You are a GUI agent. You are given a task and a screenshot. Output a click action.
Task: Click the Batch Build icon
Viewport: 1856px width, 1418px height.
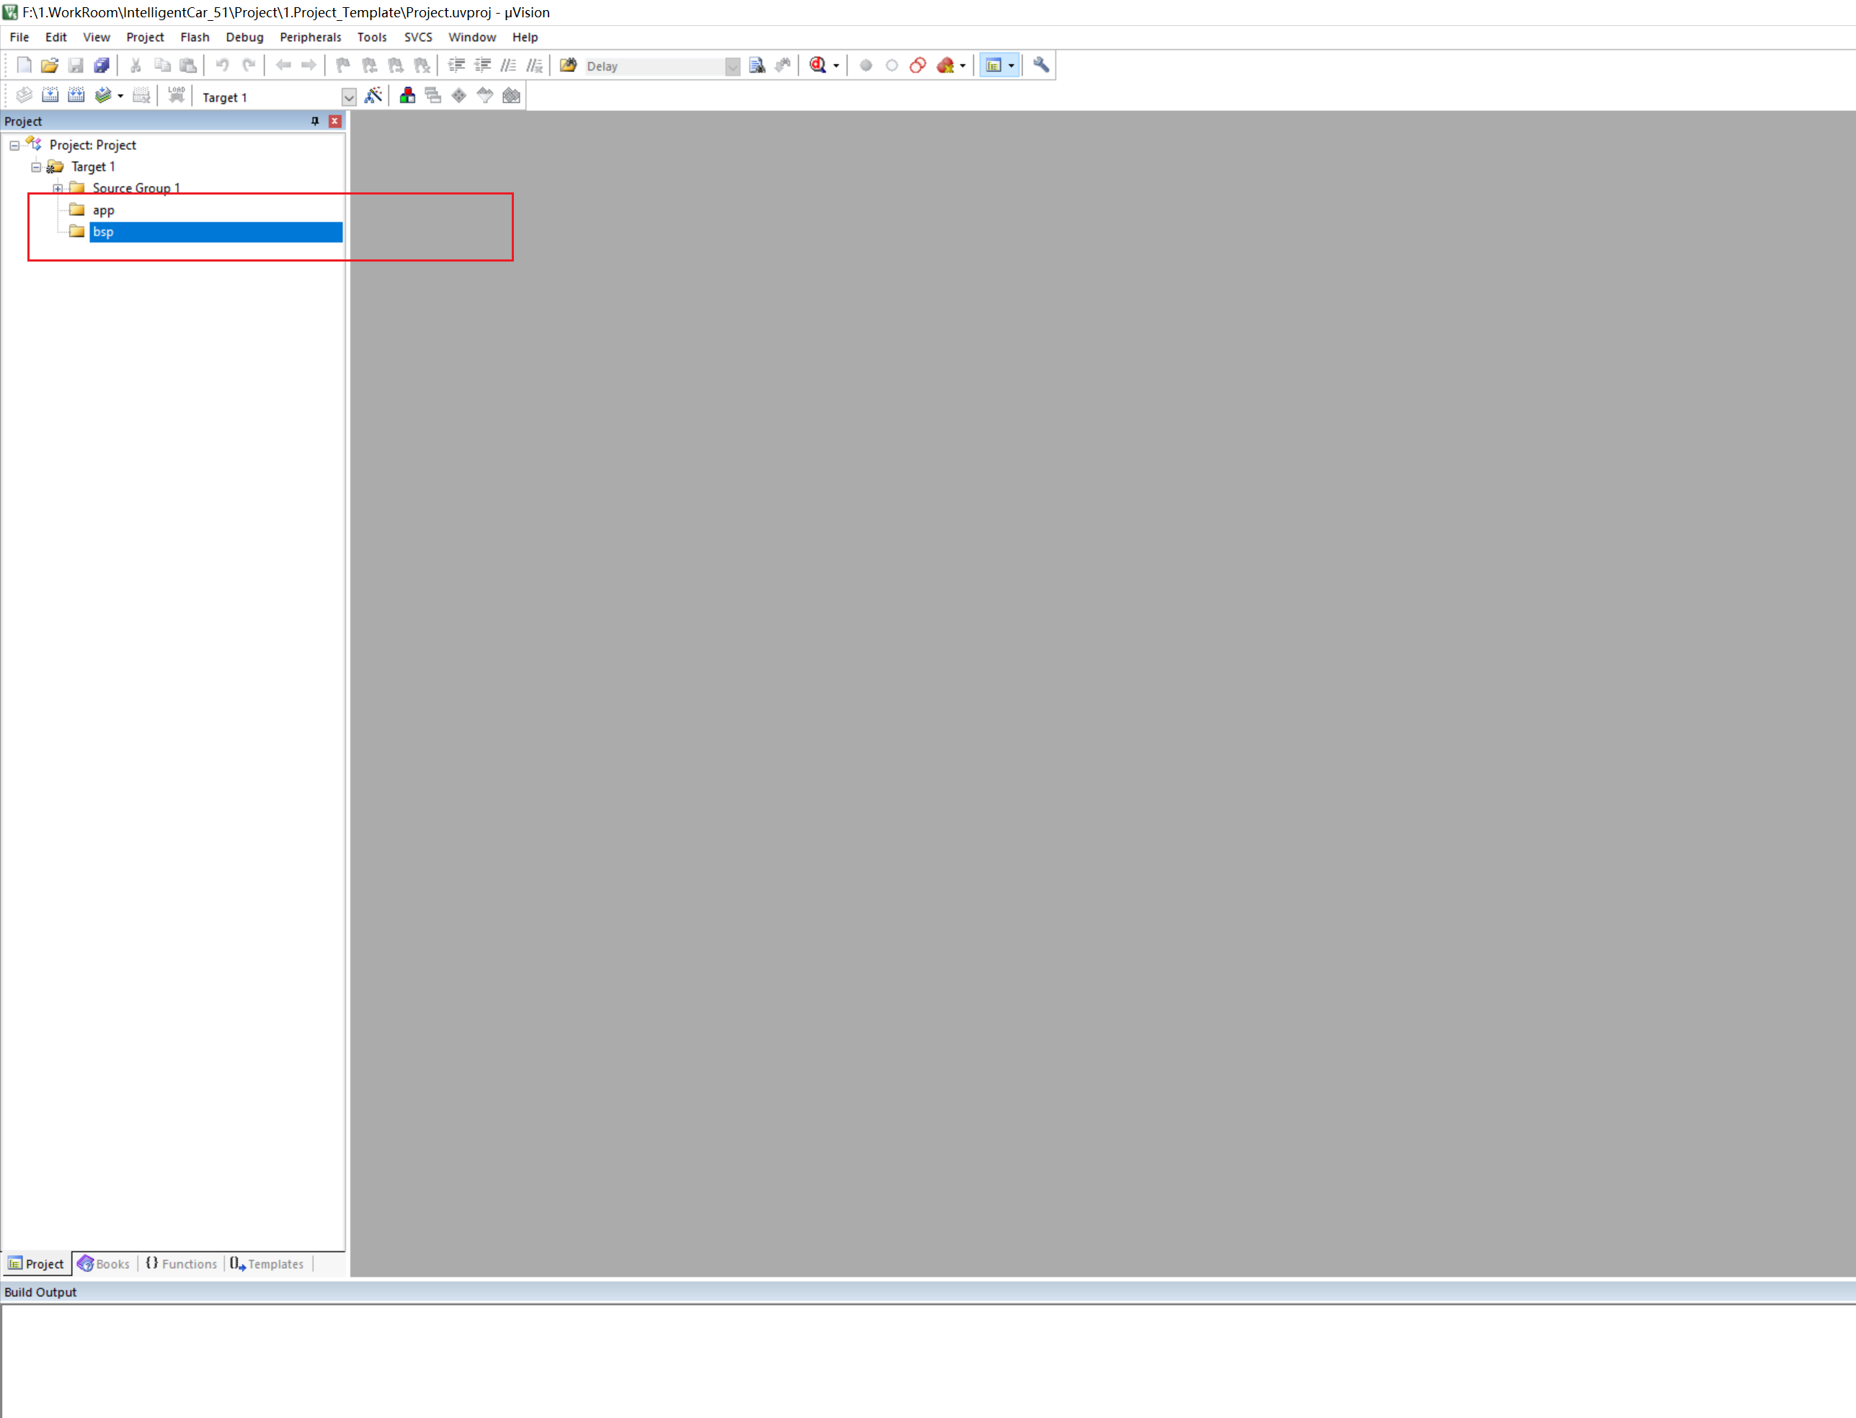(103, 95)
